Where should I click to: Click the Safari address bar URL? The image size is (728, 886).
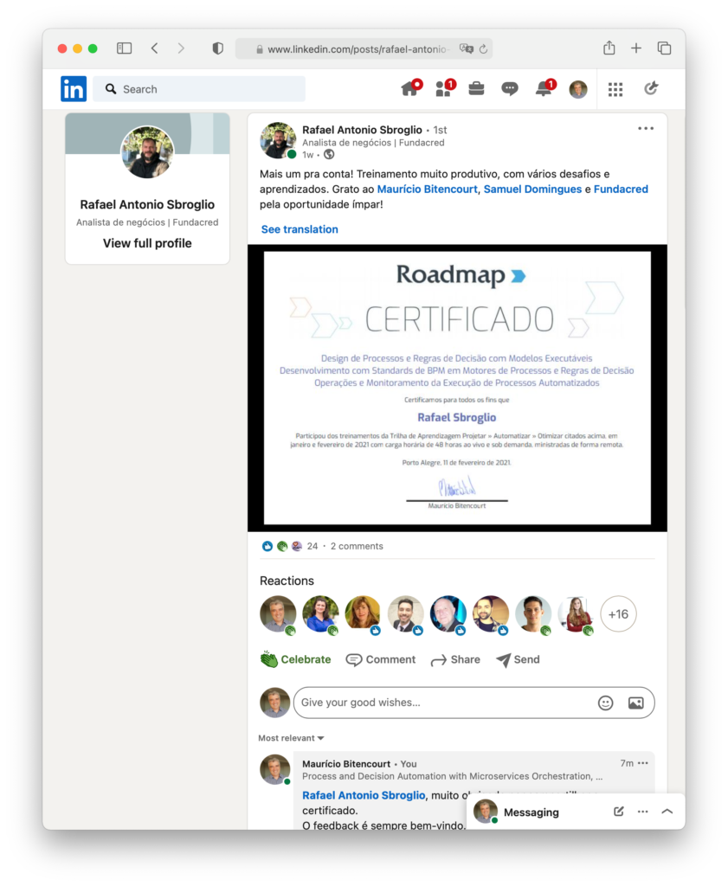(x=357, y=49)
